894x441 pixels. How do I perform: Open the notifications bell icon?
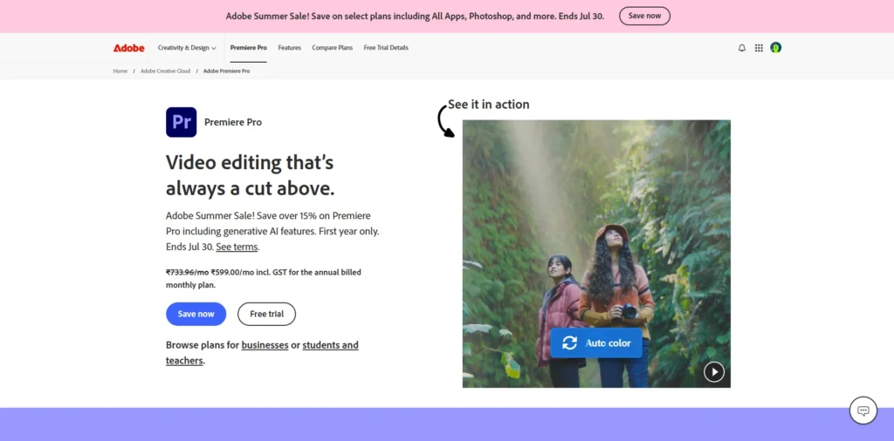[x=742, y=48]
